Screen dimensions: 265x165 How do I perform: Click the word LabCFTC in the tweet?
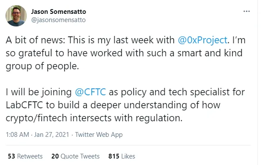pos(24,105)
